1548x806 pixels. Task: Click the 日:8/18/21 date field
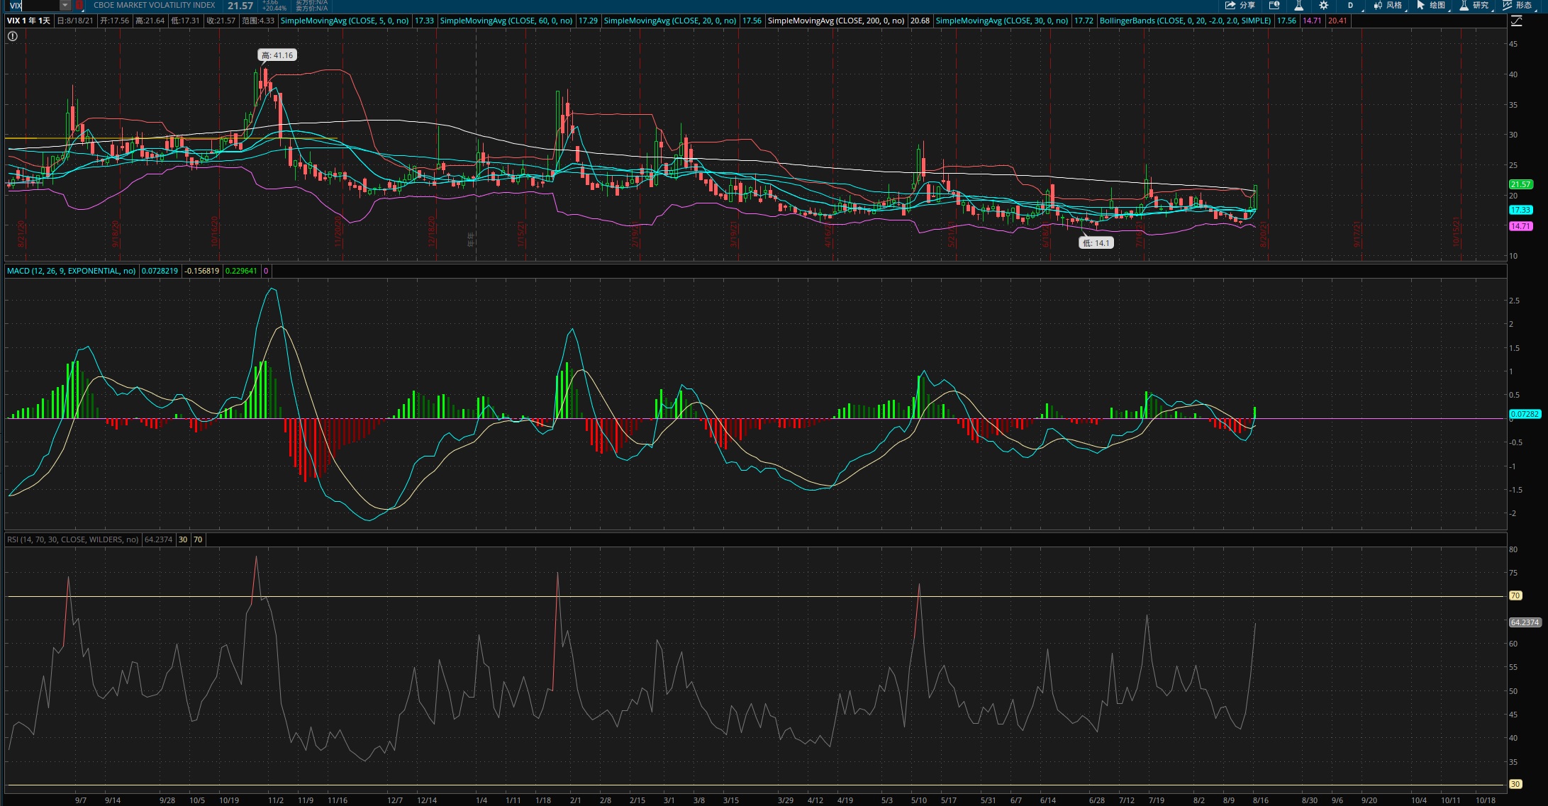pyautogui.click(x=74, y=21)
